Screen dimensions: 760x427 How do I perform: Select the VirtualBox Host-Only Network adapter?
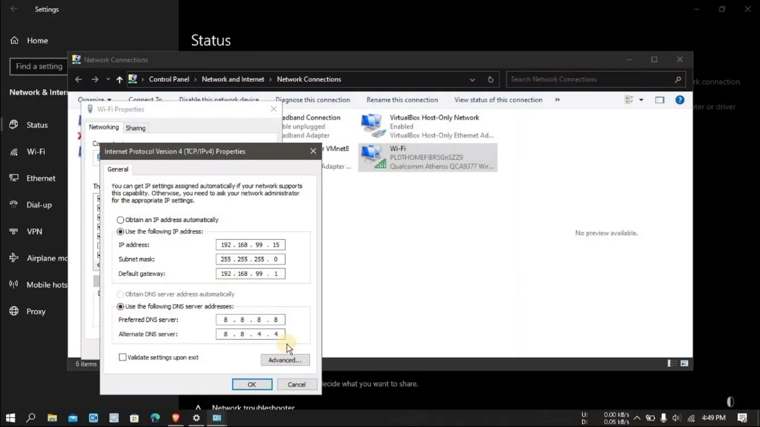[427, 126]
